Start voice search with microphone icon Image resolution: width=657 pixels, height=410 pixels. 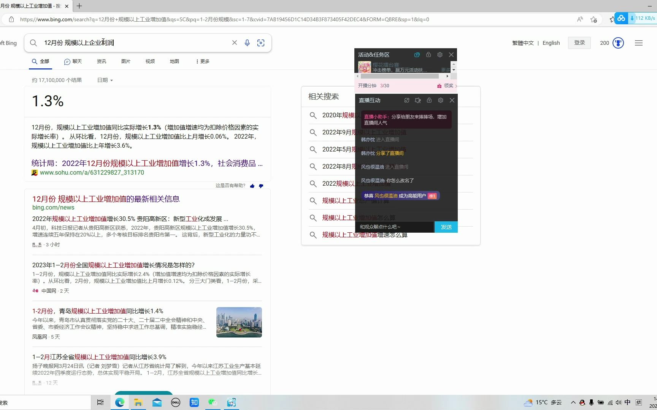point(247,43)
